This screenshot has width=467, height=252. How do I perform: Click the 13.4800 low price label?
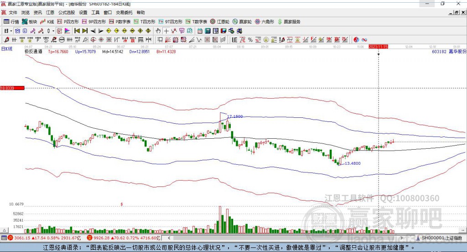coord(353,163)
